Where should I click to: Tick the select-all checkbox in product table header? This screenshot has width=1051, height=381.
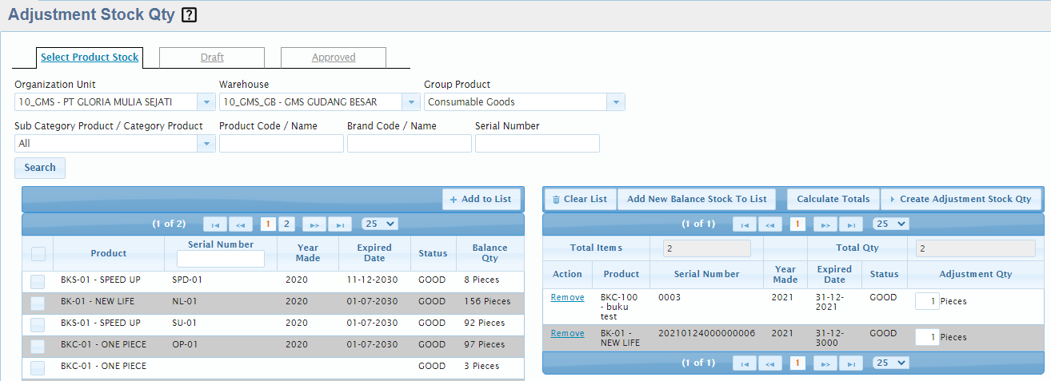pyautogui.click(x=38, y=254)
